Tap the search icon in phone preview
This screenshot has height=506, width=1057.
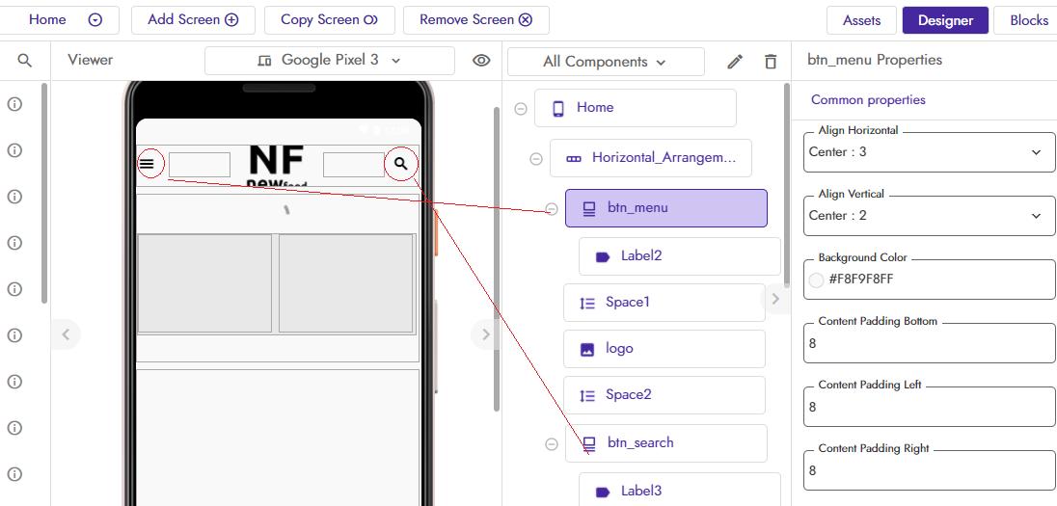pos(401,164)
